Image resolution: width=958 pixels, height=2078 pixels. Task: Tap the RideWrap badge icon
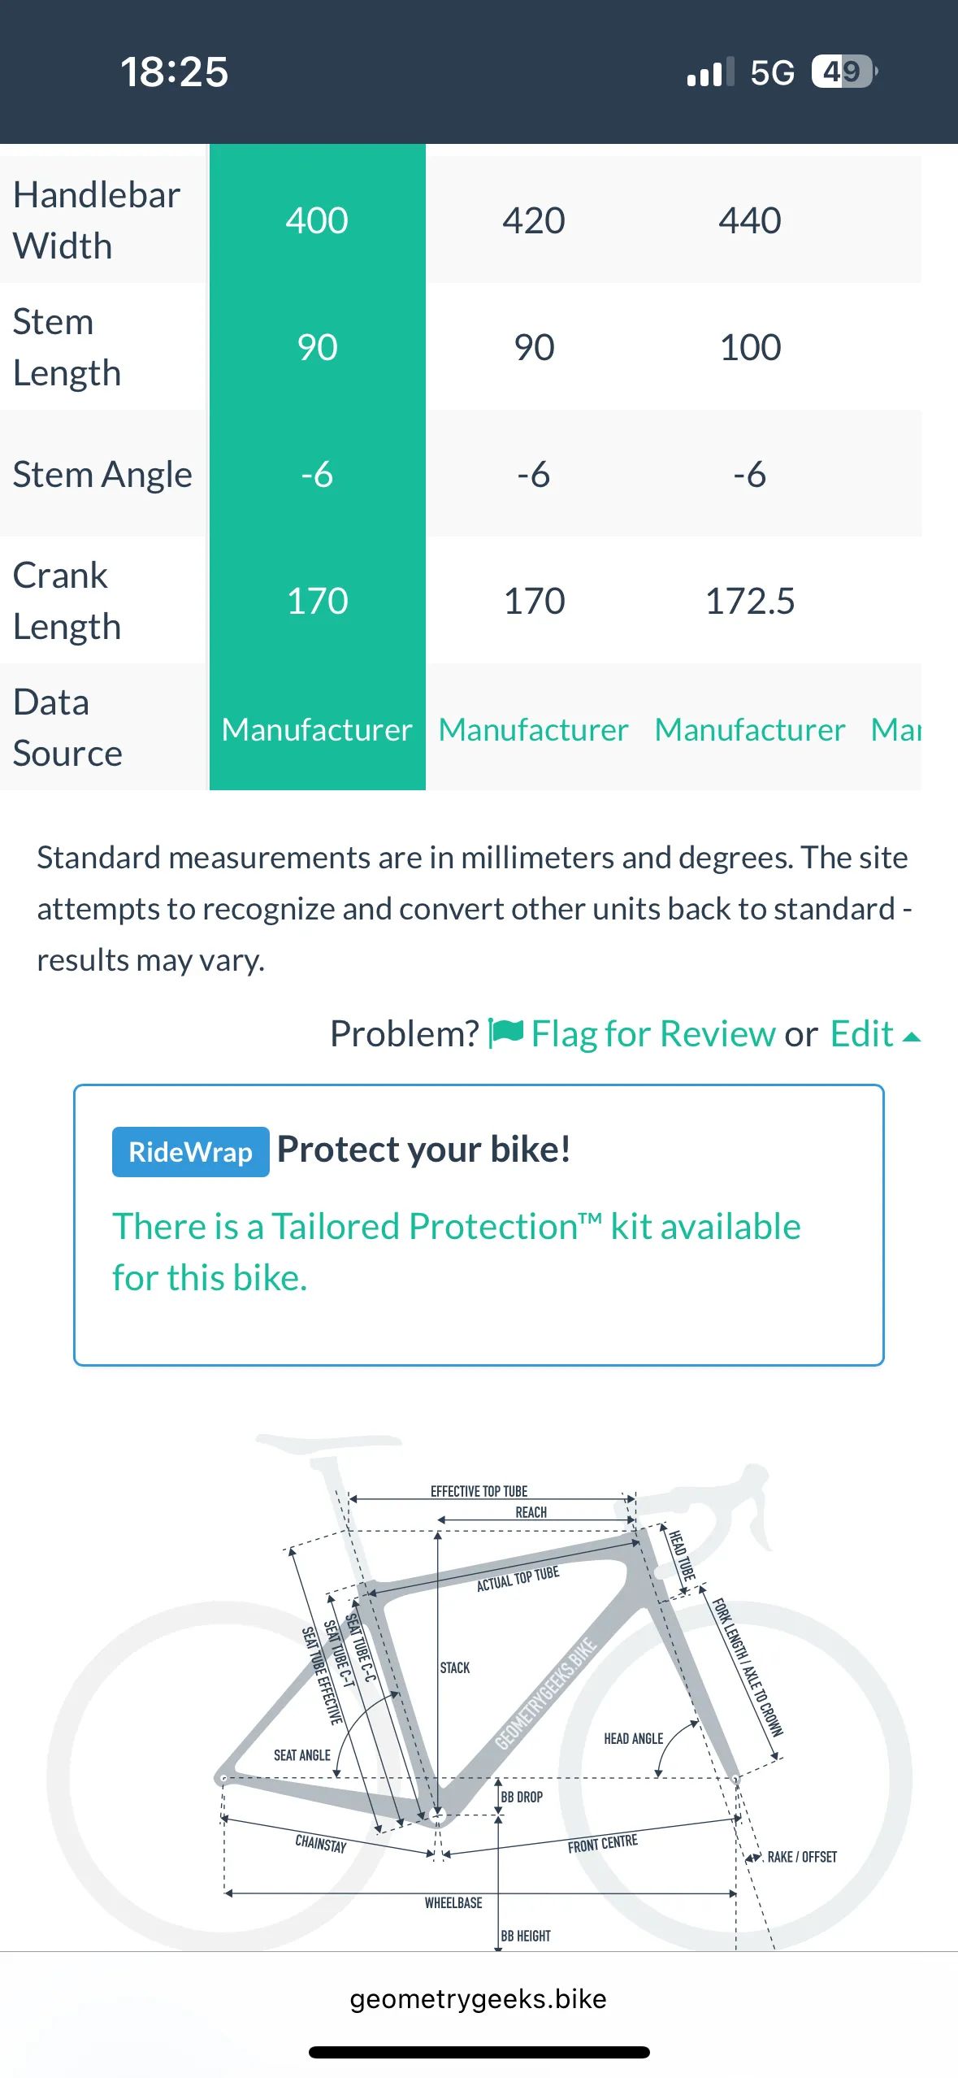click(x=190, y=1151)
